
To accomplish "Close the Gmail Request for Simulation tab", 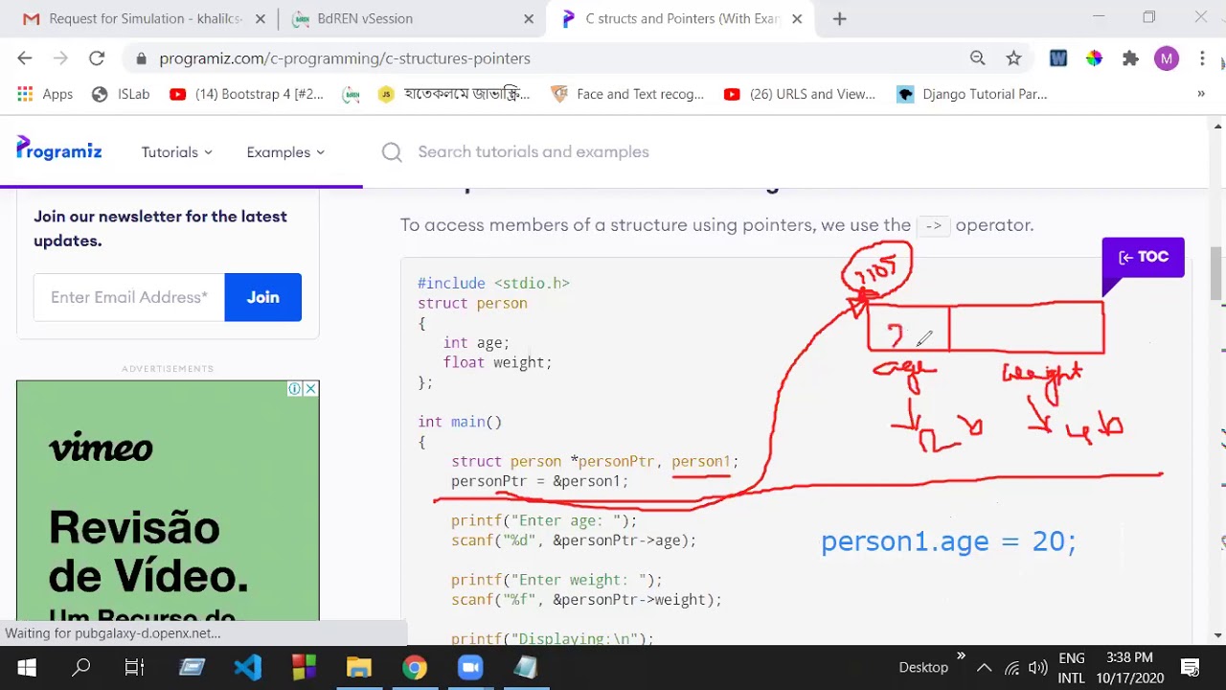I will coord(261,18).
